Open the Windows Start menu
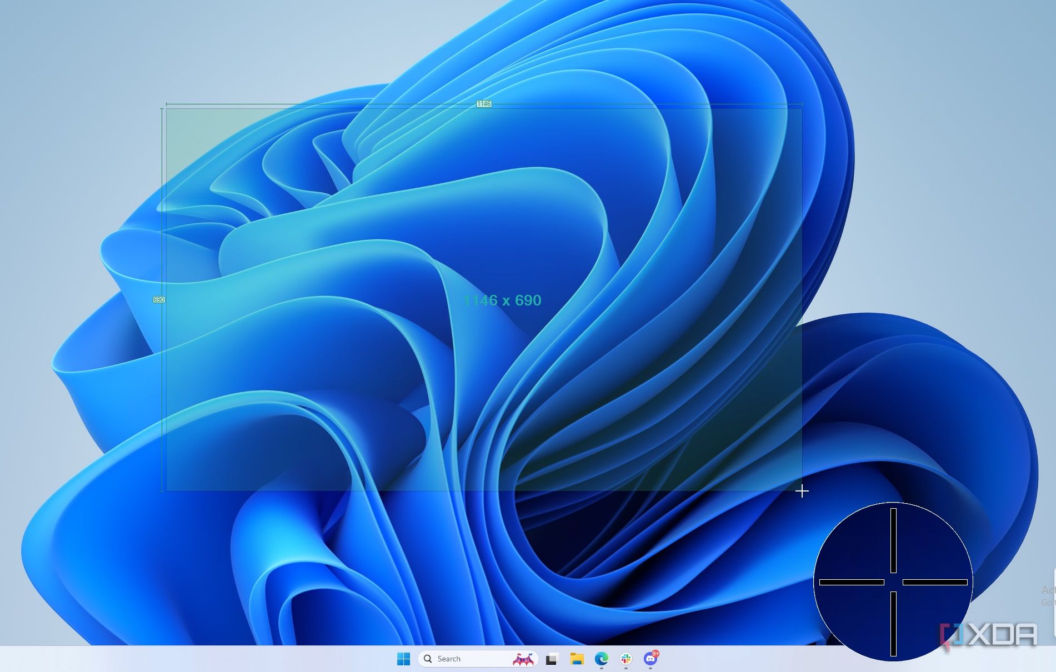Image resolution: width=1056 pixels, height=672 pixels. click(x=403, y=659)
